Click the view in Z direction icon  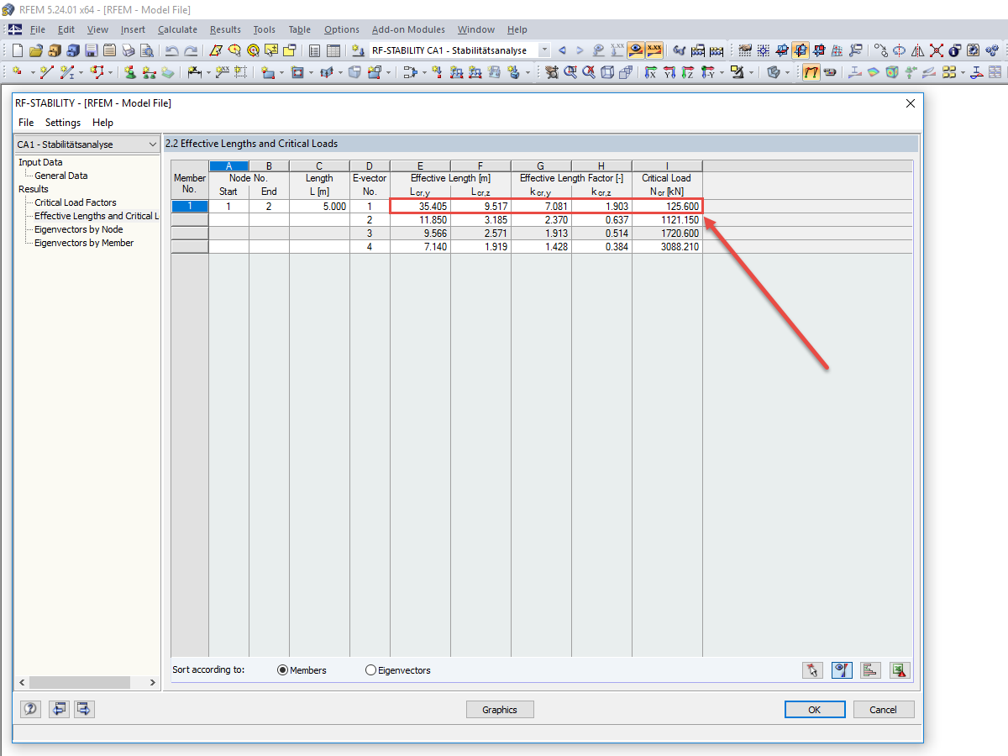(x=688, y=72)
